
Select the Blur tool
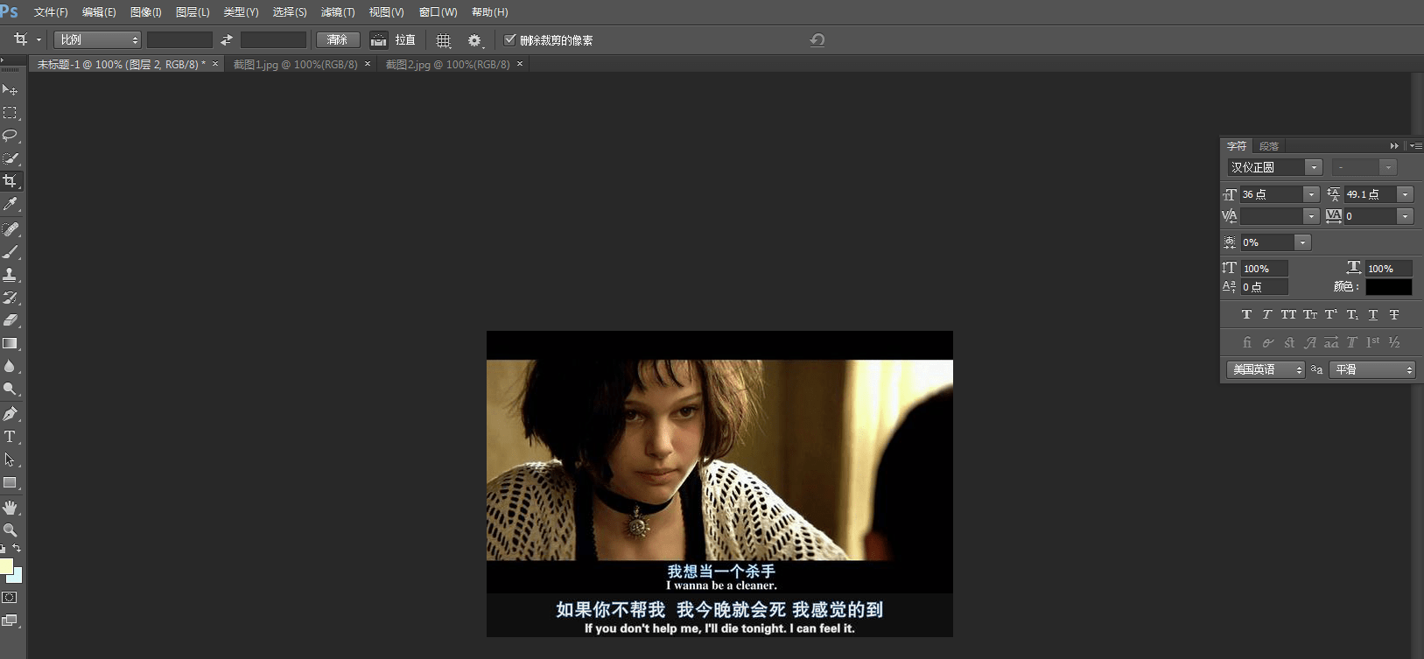11,367
